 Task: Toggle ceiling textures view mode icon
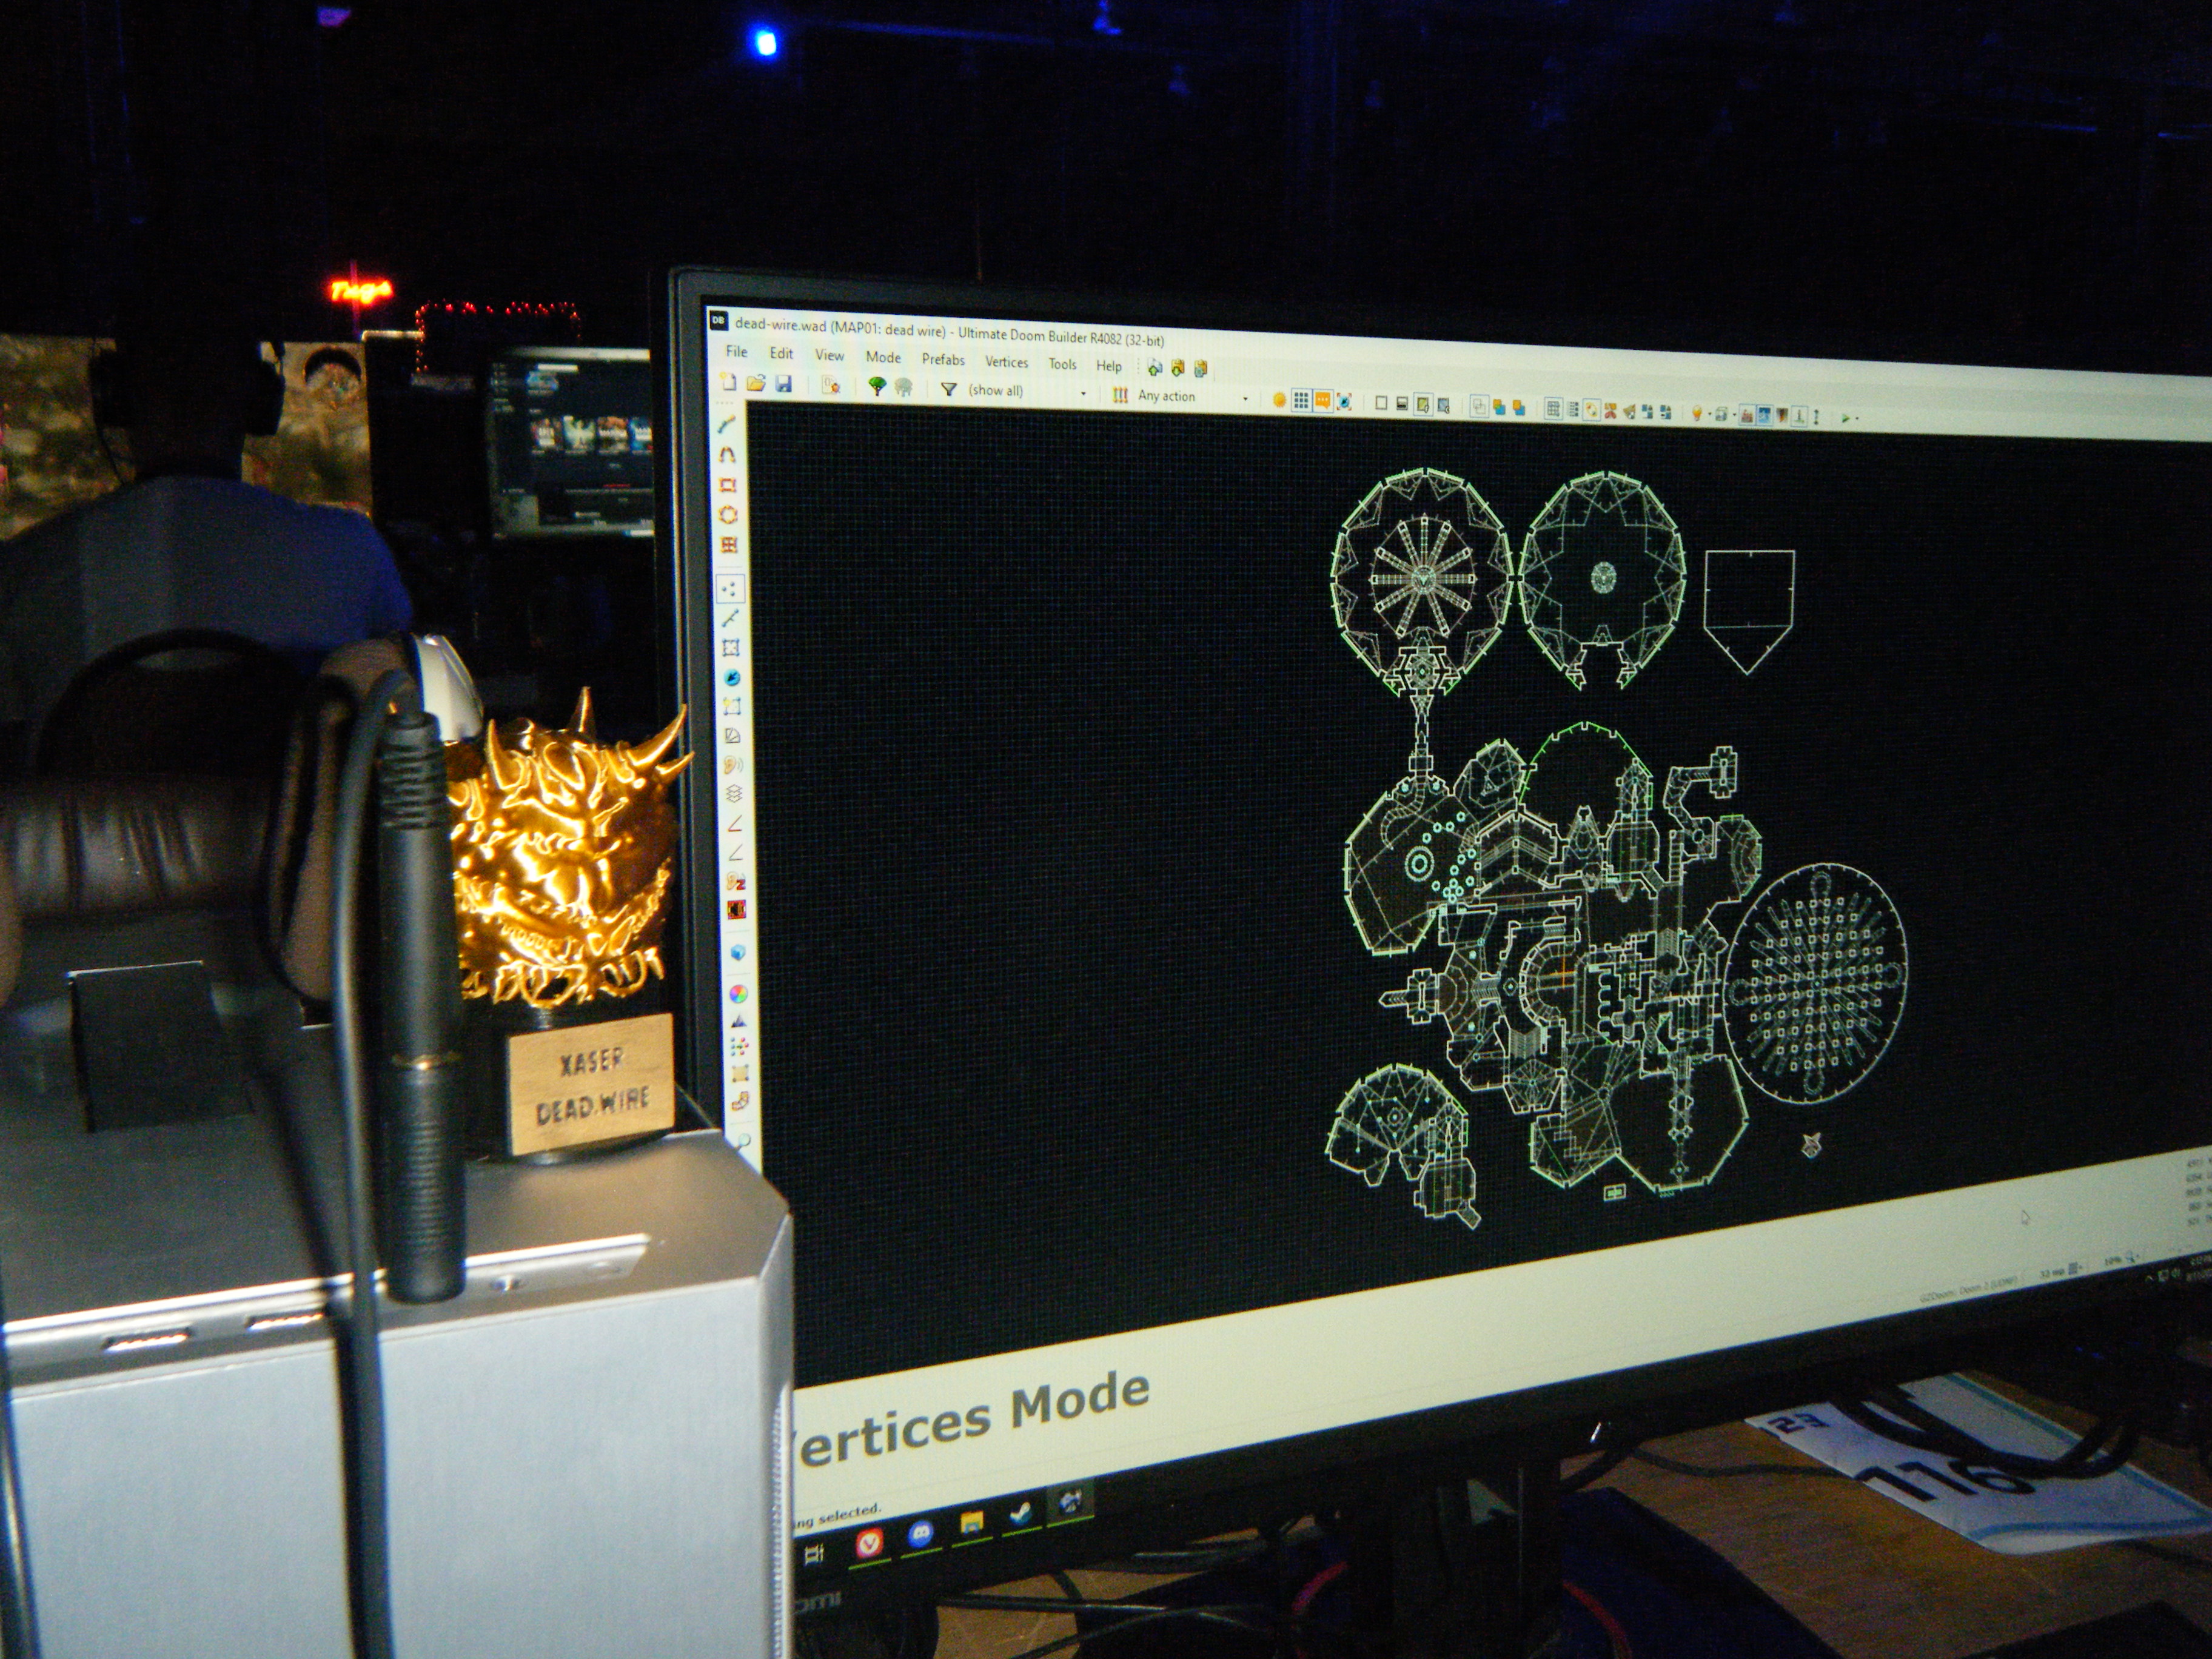1444,405
